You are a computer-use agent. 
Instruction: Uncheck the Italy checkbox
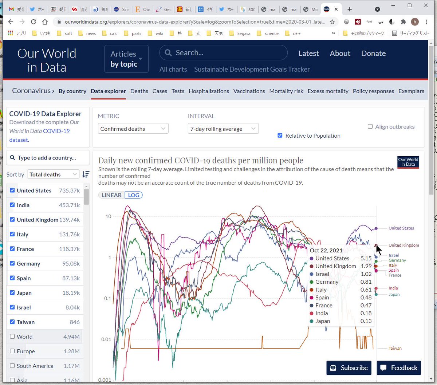pyautogui.click(x=12, y=234)
